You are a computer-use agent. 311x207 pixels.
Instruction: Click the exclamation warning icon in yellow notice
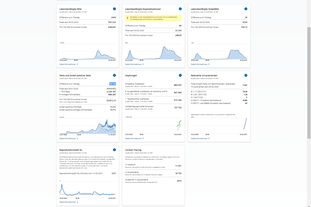tap(127, 18)
